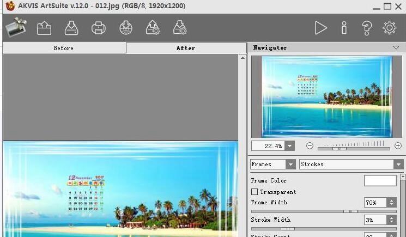
Task: Increase Frame Width with up stepper arrow
Action: click(x=391, y=200)
